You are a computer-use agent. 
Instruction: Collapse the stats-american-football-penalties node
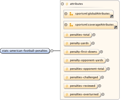52,51
